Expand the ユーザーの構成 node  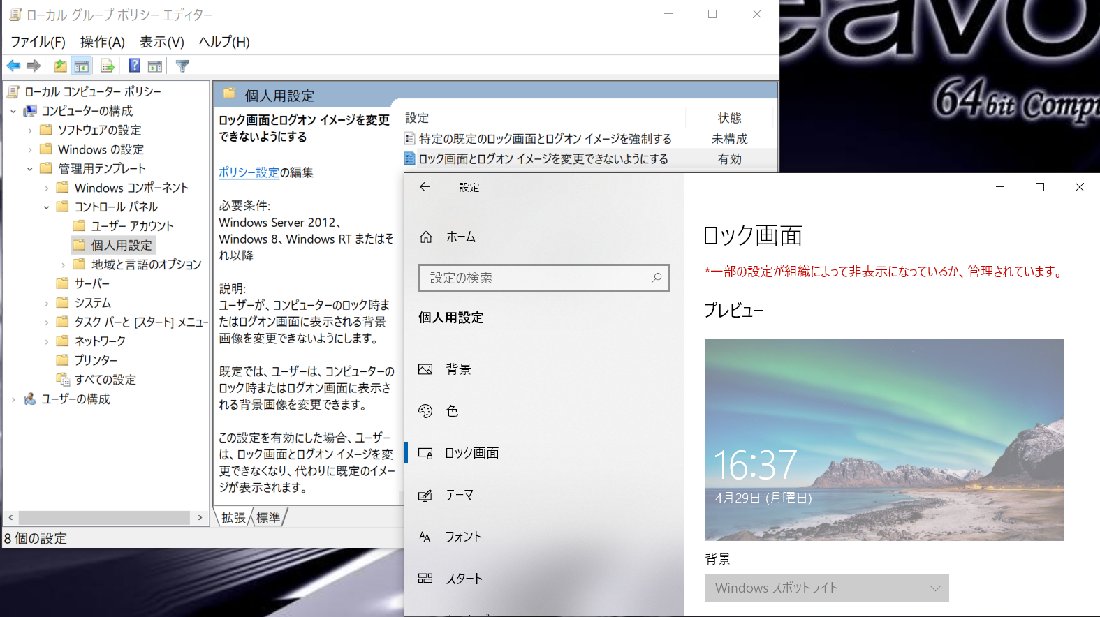point(13,399)
